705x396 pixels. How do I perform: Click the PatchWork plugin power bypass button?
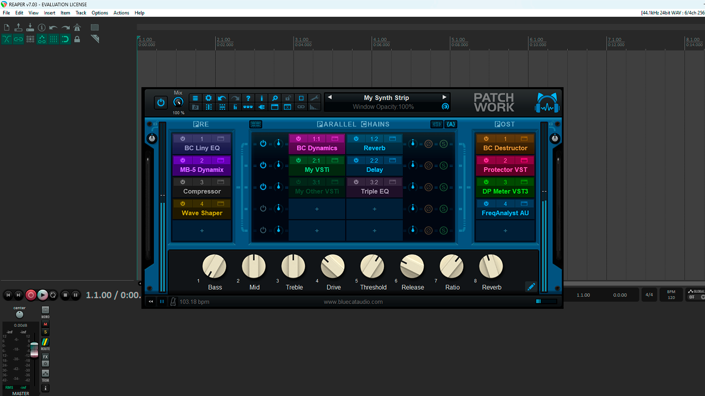point(161,102)
